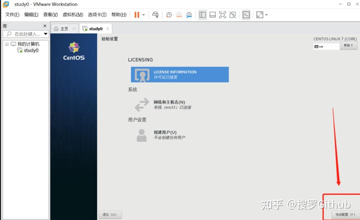This screenshot has width=360, height=220.
Task: Switch to Unity mode
Action: [233, 15]
